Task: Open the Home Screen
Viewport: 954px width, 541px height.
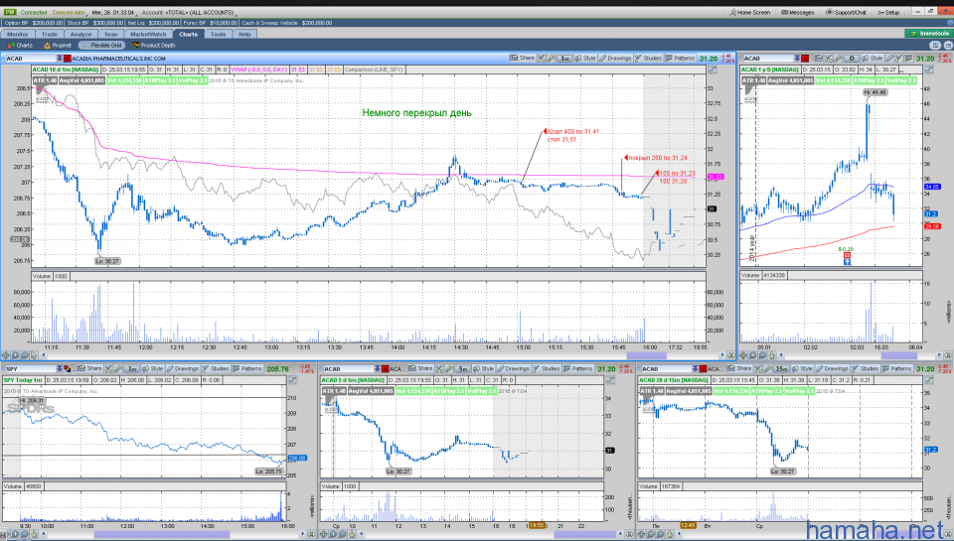Action: [749, 12]
